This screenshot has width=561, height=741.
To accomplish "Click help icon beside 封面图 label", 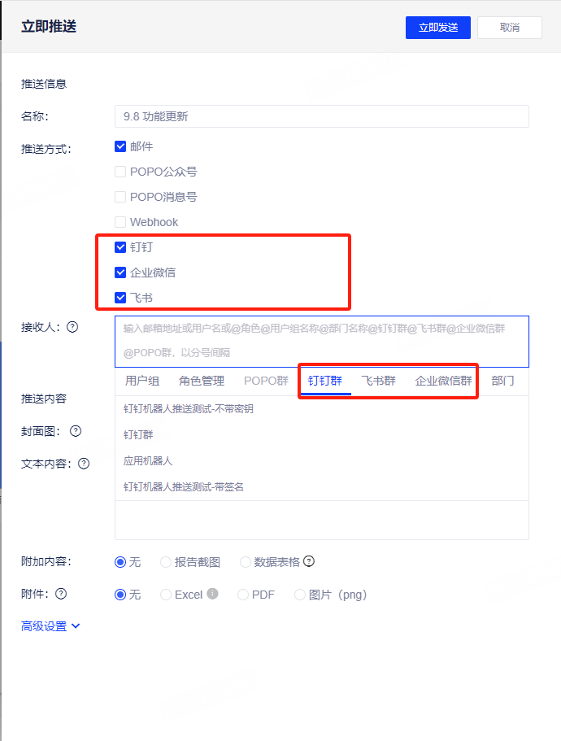I will (76, 430).
